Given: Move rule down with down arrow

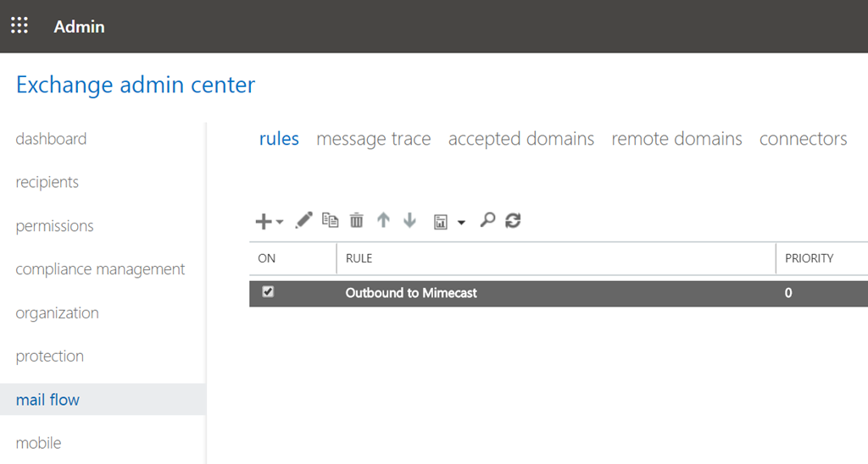Looking at the screenshot, I should coord(409,220).
